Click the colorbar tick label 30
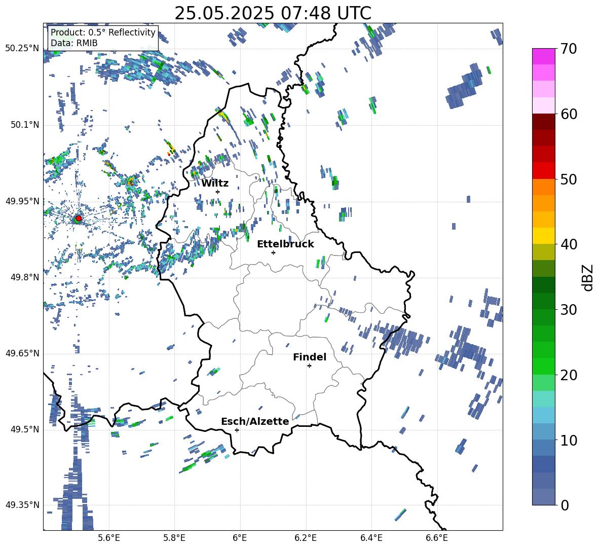The height and width of the screenshot is (548, 600). click(569, 310)
